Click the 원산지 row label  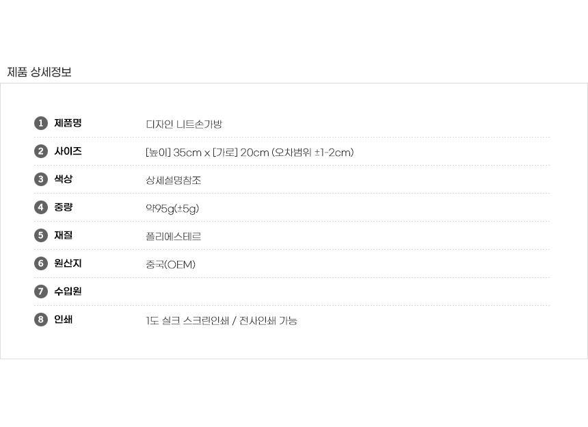click(68, 263)
